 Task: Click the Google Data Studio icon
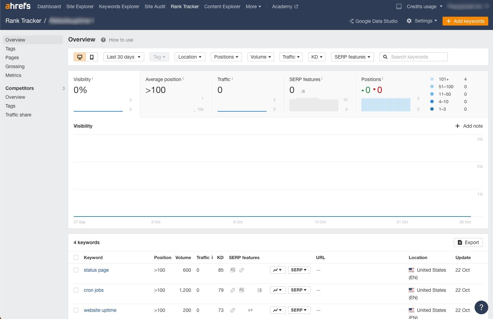(x=351, y=21)
